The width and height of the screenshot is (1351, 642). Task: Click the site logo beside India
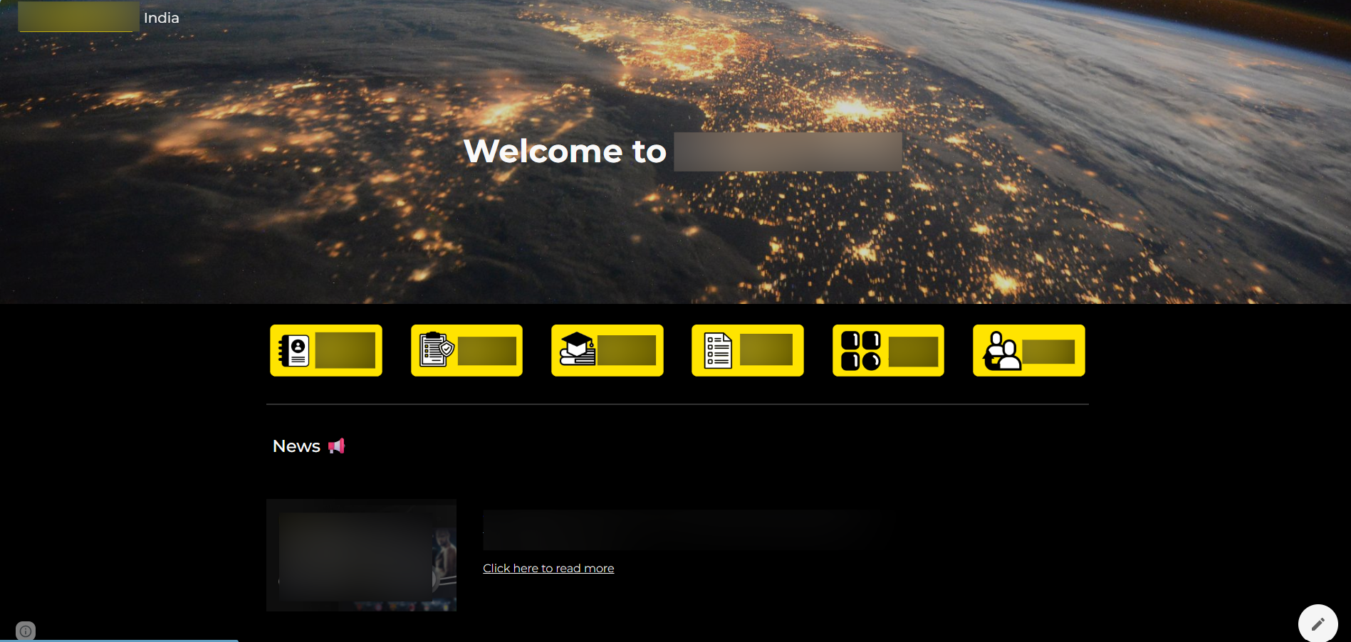78,17
